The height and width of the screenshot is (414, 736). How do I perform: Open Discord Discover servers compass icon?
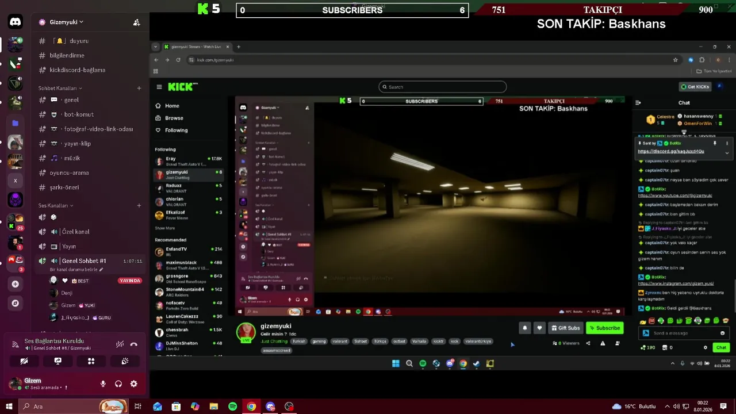(x=16, y=303)
